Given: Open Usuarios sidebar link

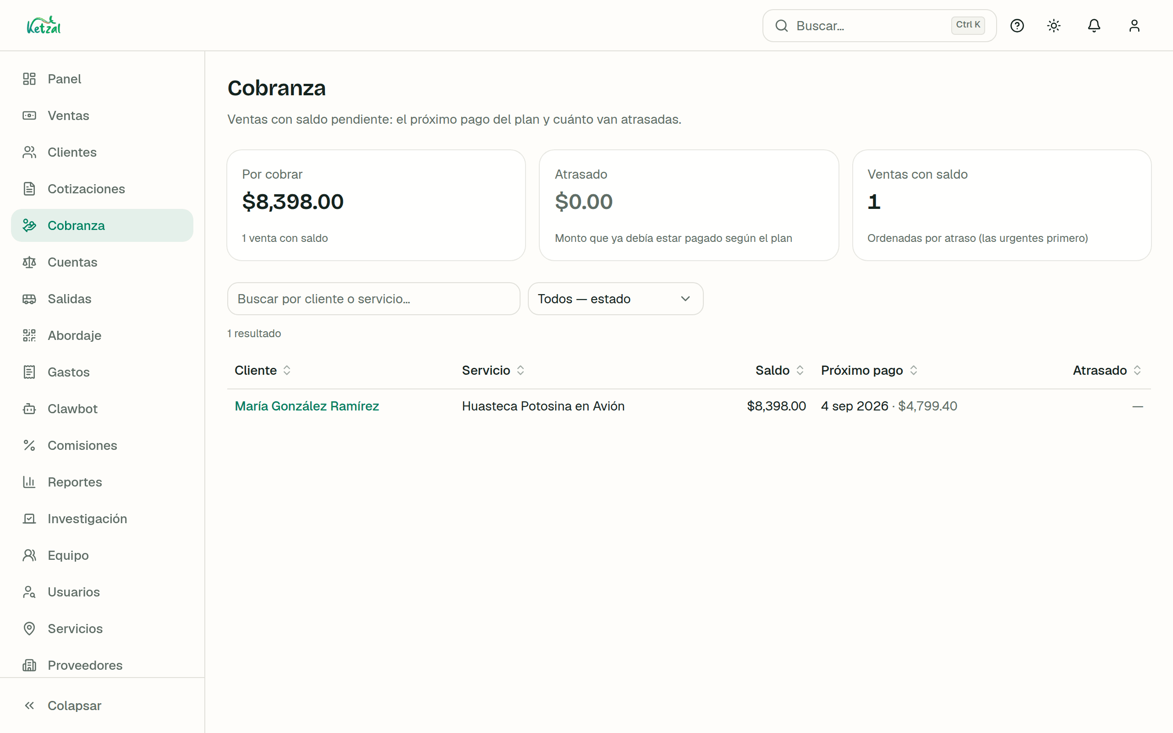Looking at the screenshot, I should click(x=102, y=592).
